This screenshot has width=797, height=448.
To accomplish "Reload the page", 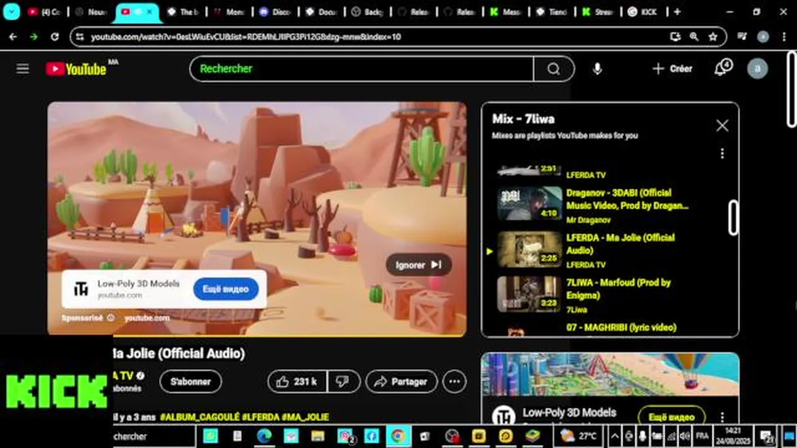I will coord(55,37).
